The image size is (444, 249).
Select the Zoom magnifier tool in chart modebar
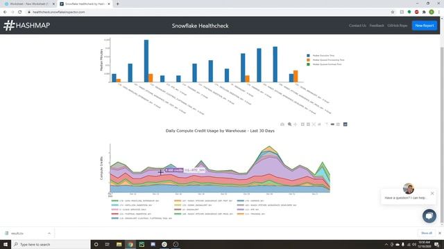[x=290, y=124]
